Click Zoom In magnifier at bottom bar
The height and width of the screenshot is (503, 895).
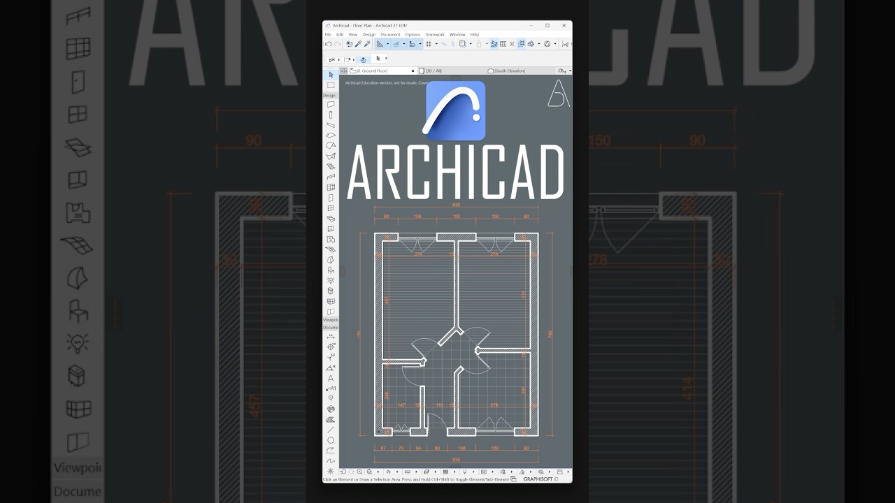pyautogui.click(x=359, y=472)
